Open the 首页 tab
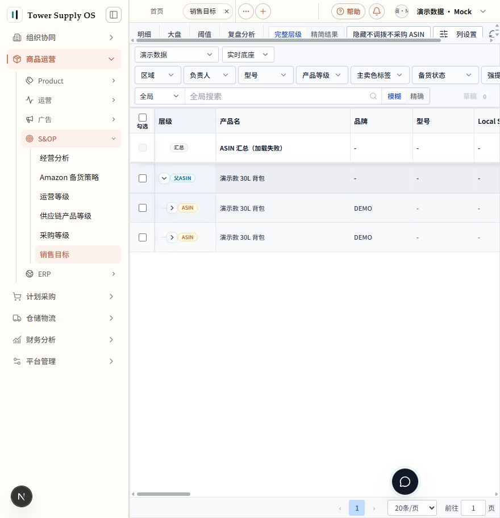Screen dimensions: 500x518 tap(157, 11)
